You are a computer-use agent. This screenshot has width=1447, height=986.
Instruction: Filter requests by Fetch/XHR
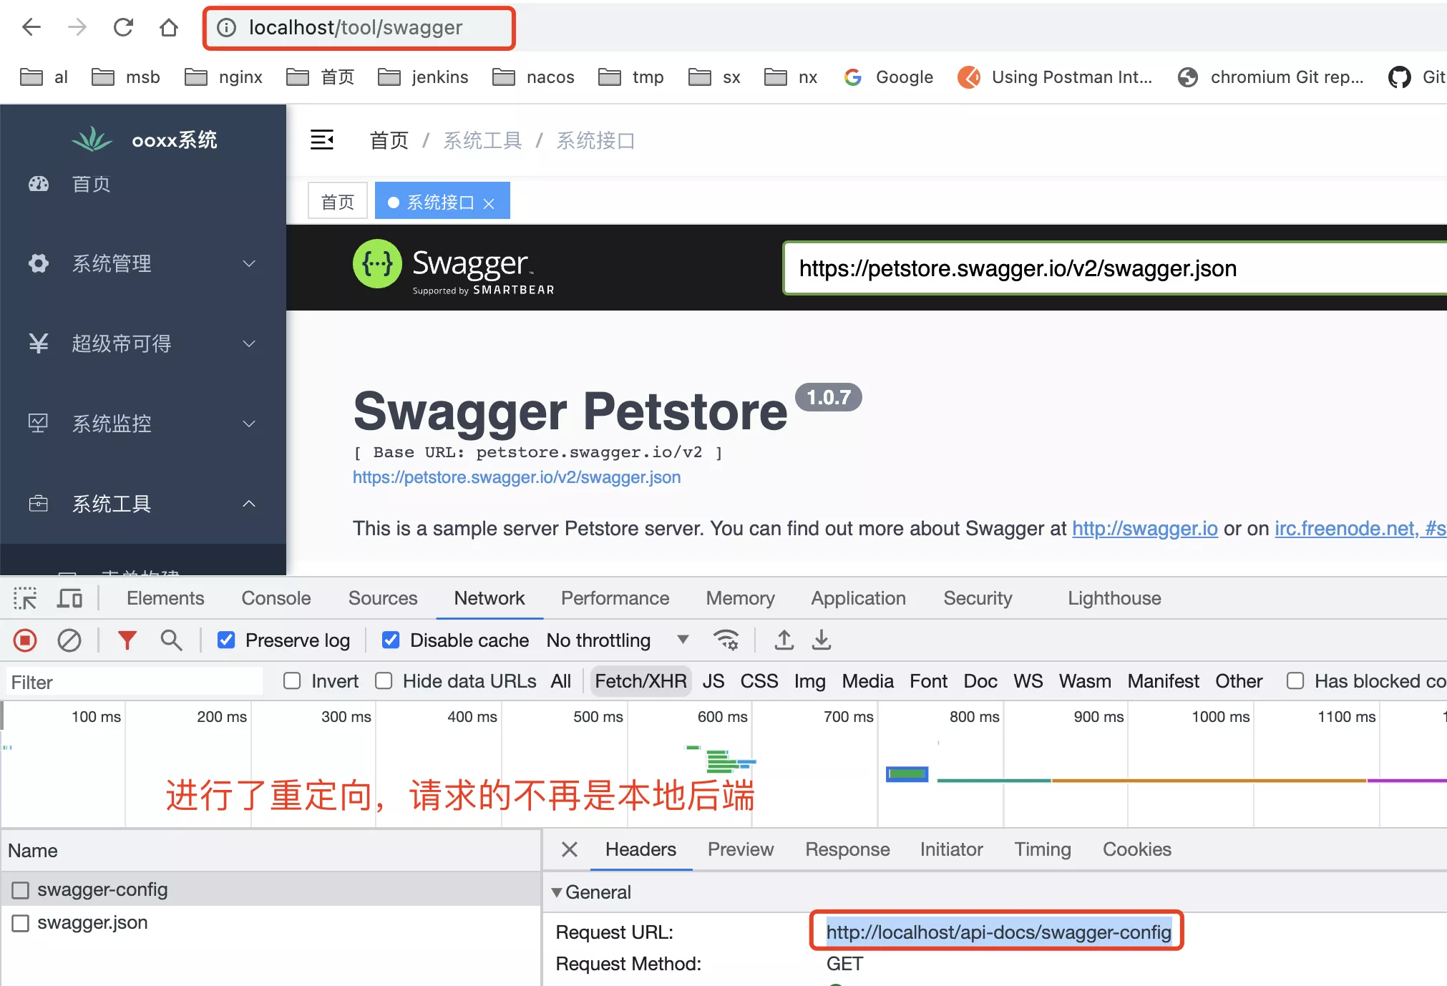tap(640, 681)
